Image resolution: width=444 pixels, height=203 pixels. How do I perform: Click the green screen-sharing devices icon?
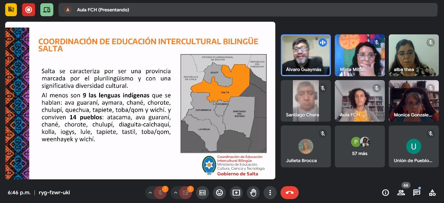tap(46, 10)
